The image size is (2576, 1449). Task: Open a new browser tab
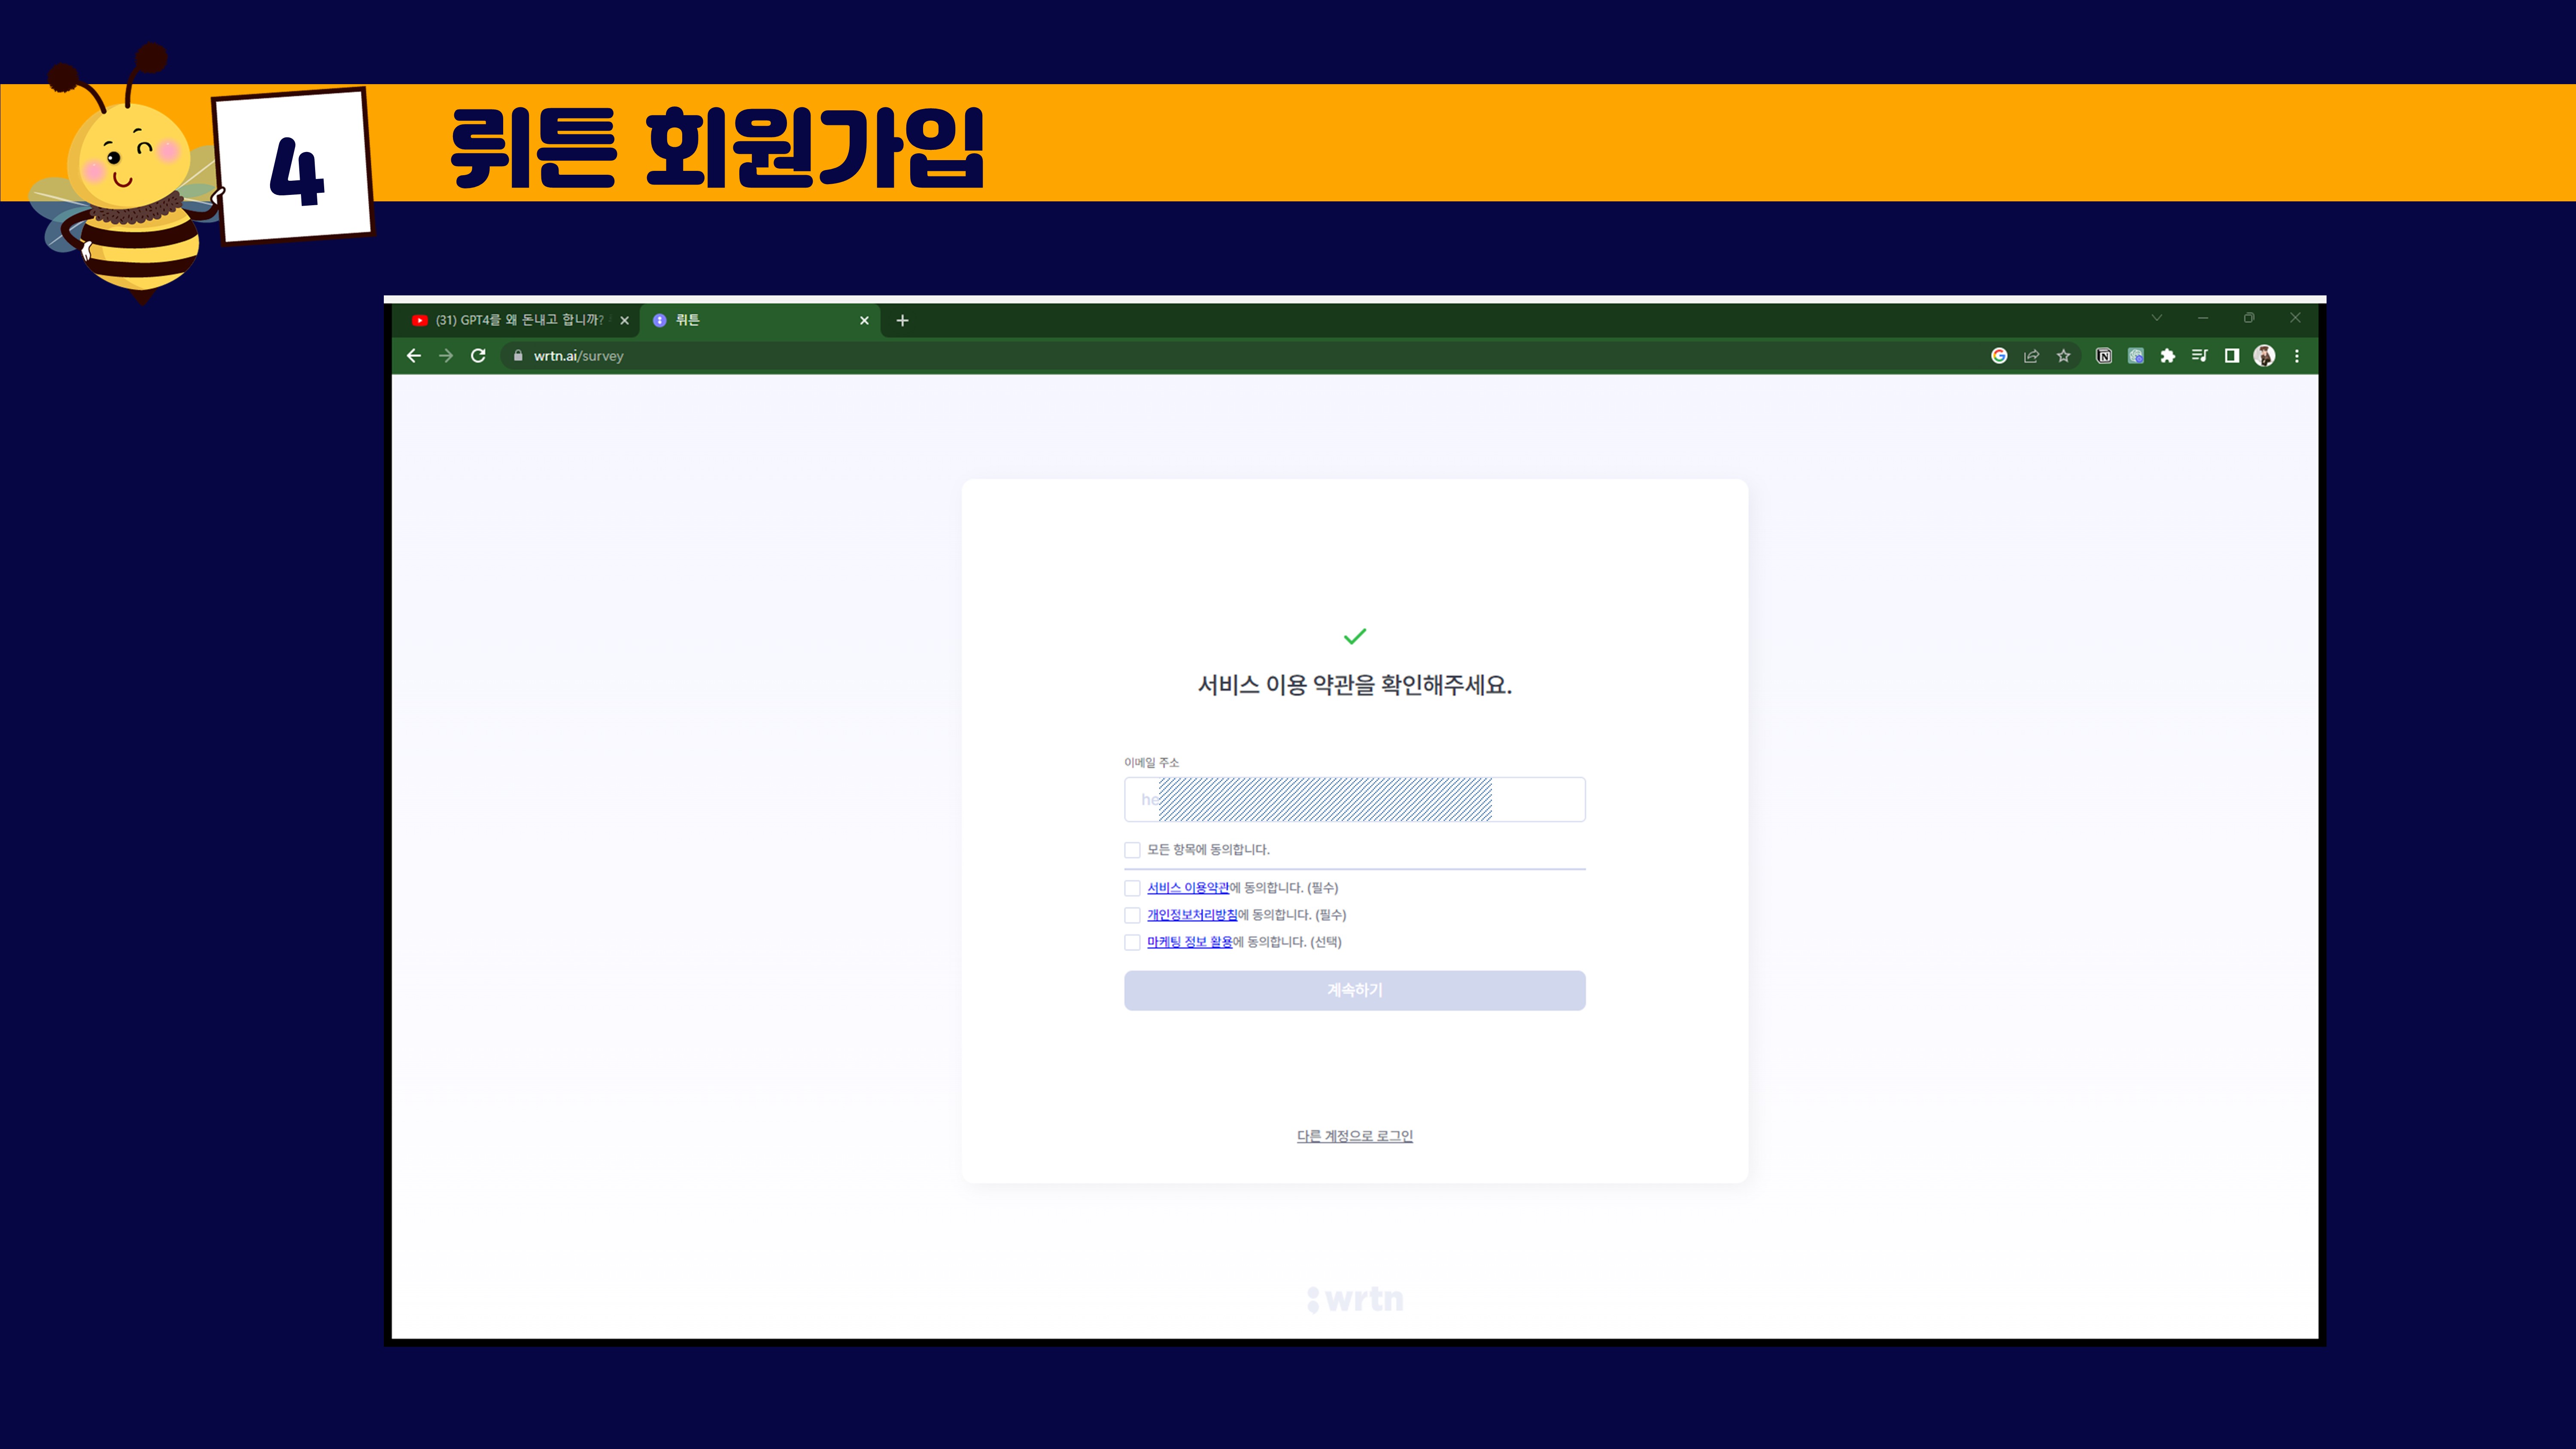click(902, 320)
